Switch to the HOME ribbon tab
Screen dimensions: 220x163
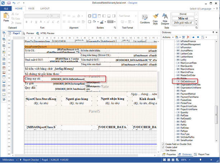point(19,9)
